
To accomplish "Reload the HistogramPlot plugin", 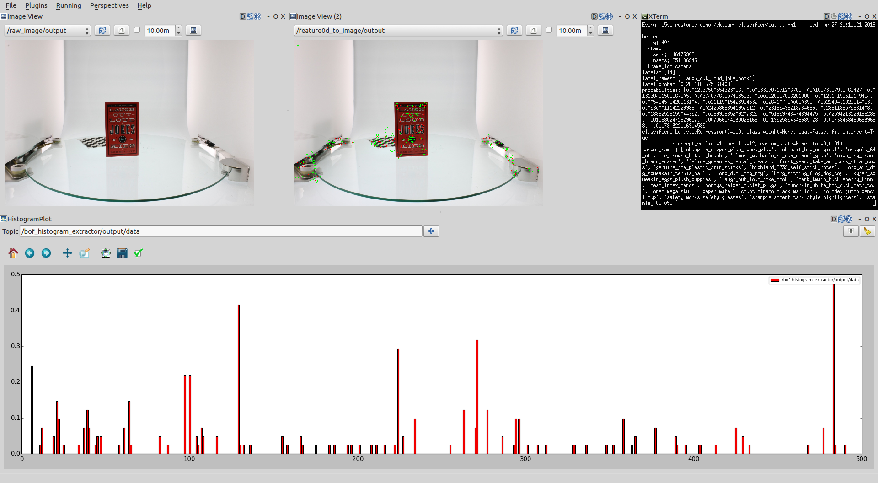I will coord(841,219).
